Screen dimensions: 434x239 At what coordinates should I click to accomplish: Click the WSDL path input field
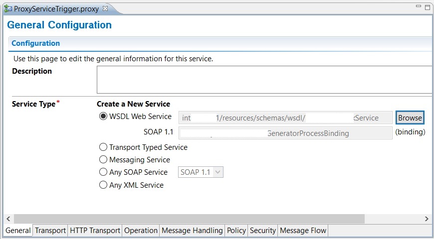pos(285,118)
